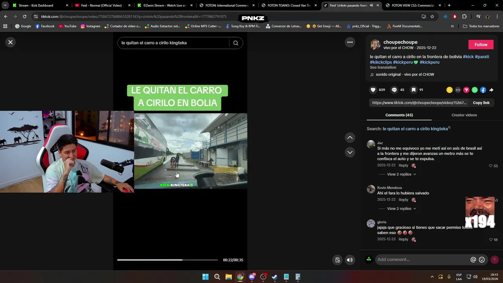The width and height of the screenshot is (503, 283).
Task: Seek on the video progress bar
Action: click(x=167, y=260)
